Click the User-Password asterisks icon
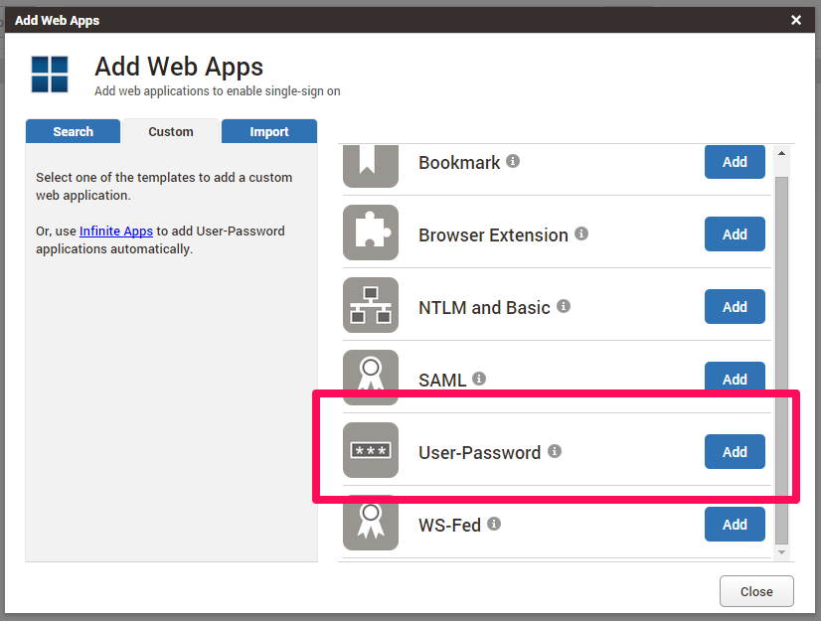The image size is (821, 621). [x=370, y=450]
